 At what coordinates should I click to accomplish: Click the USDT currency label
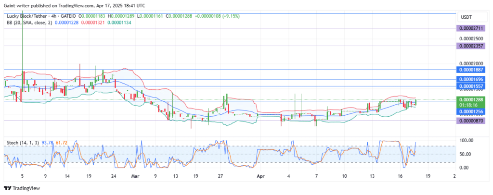click(466, 17)
